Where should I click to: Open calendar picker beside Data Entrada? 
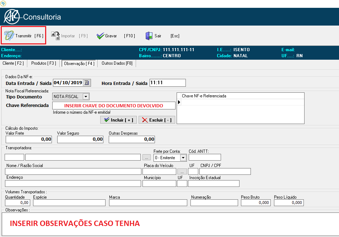point(86,83)
